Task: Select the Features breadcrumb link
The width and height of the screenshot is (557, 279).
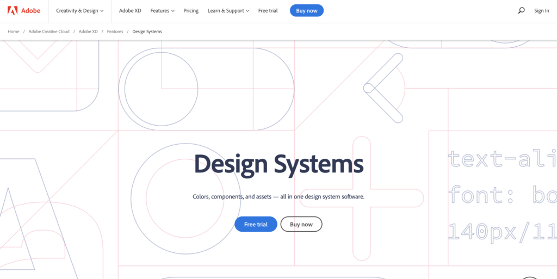Action: pyautogui.click(x=115, y=32)
